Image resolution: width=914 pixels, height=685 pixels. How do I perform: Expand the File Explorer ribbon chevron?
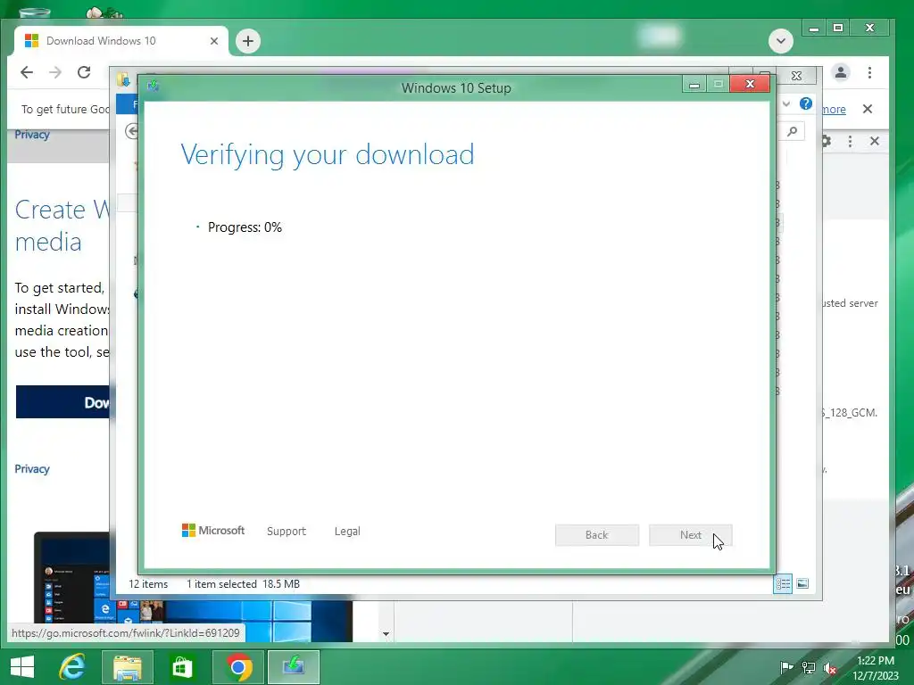point(786,103)
